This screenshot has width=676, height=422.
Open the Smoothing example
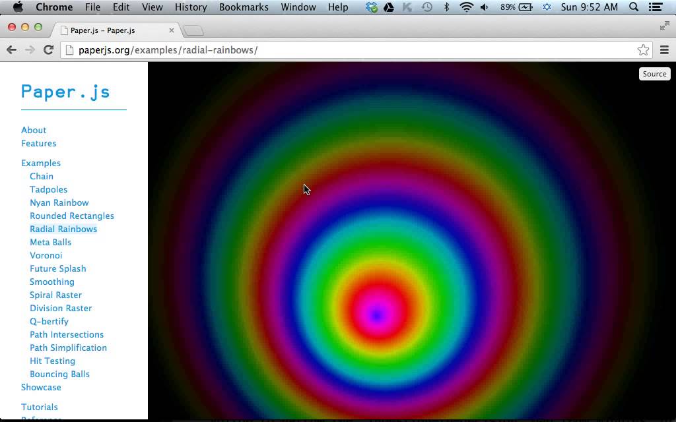[51, 282]
